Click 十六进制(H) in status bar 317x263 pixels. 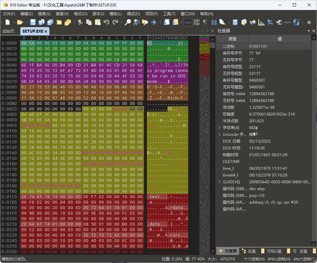pyautogui.click(x=254, y=259)
